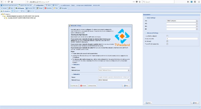Click the (login) link in top bar
The width and height of the screenshot is (201, 109).
[x=73, y=5]
